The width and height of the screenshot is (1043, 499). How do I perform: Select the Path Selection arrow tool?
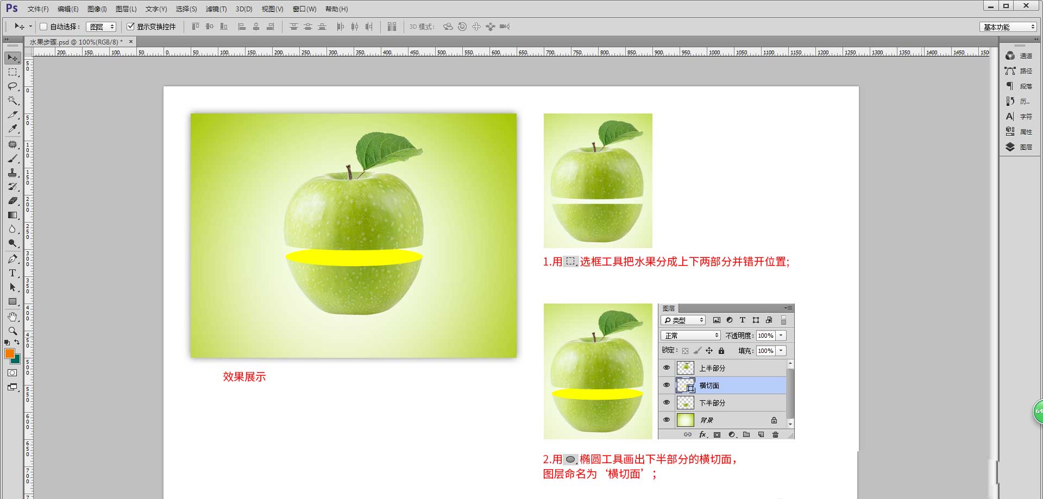click(12, 287)
